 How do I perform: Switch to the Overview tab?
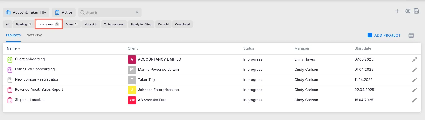[34, 35]
